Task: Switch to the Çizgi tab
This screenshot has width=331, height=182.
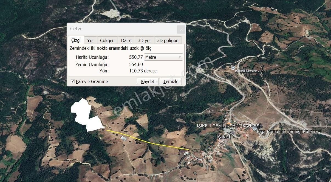Action: coord(76,40)
